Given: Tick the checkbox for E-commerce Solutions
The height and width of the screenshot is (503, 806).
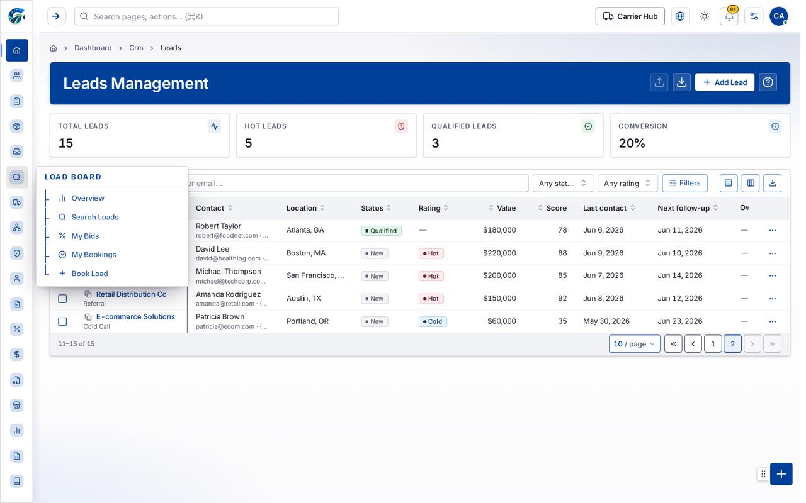Looking at the screenshot, I should [62, 322].
